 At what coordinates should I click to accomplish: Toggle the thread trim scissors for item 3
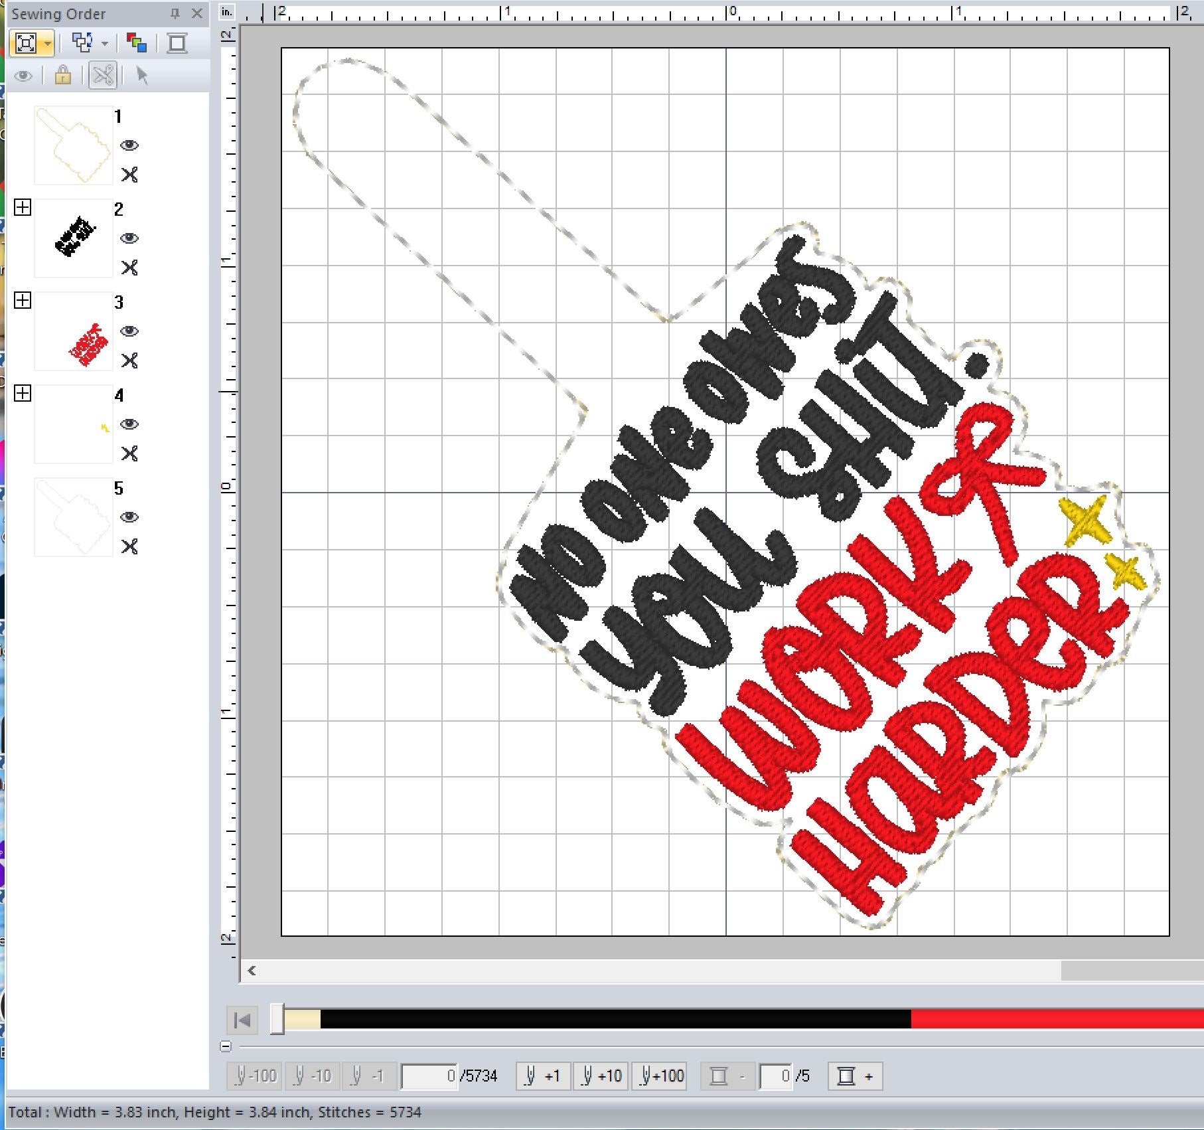(129, 361)
